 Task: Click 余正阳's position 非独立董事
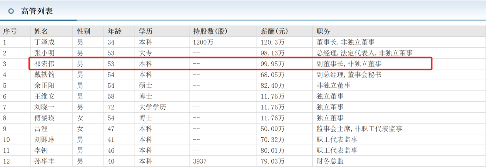(x=333, y=85)
